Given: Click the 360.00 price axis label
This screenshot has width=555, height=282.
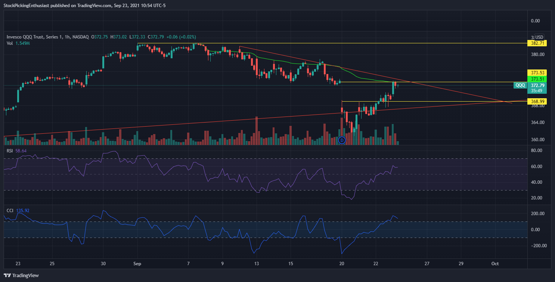Looking at the screenshot, I should (538, 140).
